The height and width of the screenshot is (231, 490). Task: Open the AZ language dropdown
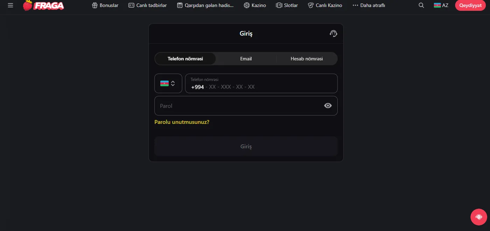click(x=441, y=5)
